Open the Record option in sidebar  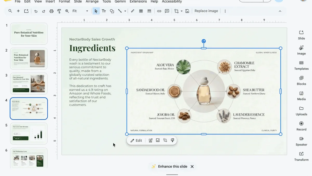301,126
